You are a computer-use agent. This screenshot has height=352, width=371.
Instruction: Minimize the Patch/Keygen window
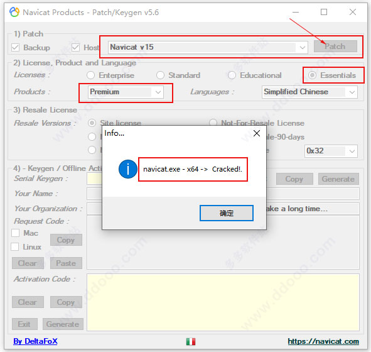pos(296,12)
